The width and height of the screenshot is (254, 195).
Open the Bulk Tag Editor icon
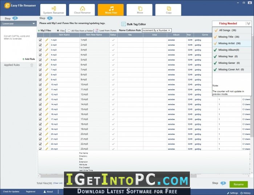[123, 24]
